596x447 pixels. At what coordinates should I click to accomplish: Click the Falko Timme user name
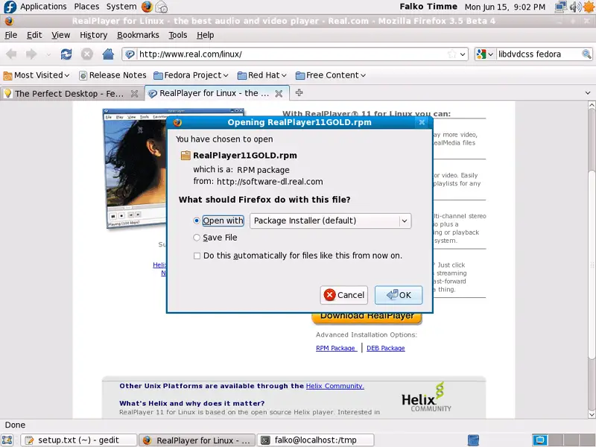(x=428, y=7)
